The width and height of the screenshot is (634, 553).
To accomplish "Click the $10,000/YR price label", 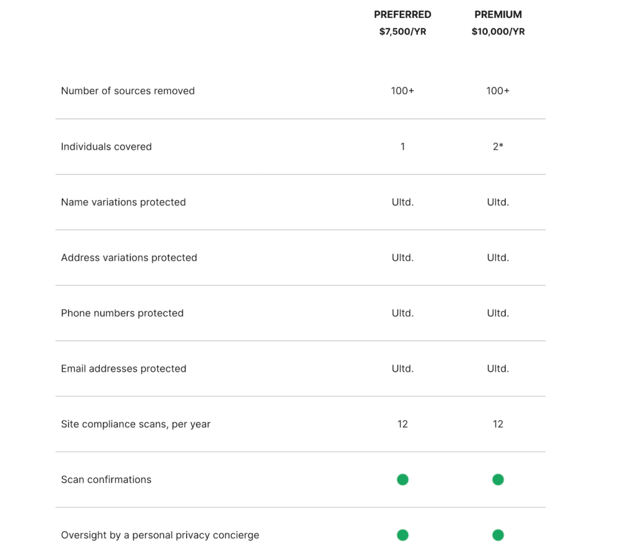I will (x=498, y=32).
